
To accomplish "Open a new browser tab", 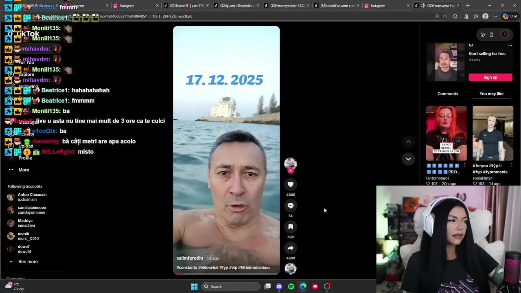I will coord(468,6).
